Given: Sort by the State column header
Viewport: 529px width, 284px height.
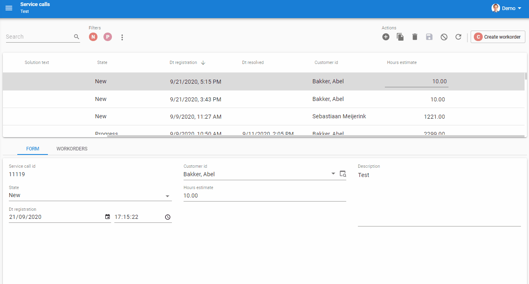Looking at the screenshot, I should [x=102, y=62].
